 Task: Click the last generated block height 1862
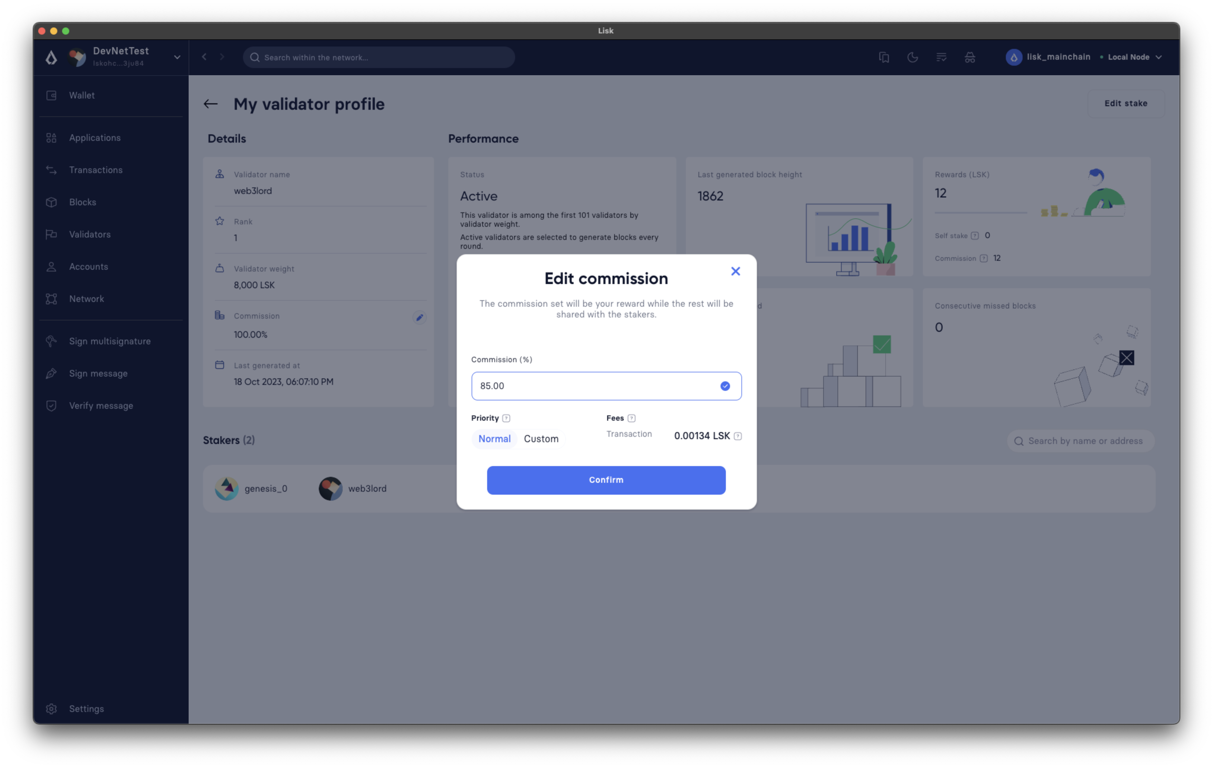710,196
